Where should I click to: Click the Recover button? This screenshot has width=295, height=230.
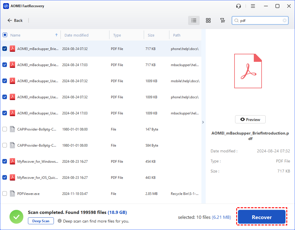point(262,217)
